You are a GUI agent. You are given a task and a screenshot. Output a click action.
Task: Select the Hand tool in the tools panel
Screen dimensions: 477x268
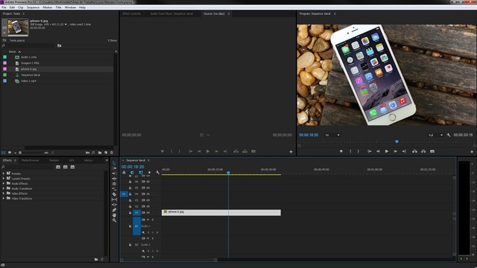(114, 215)
